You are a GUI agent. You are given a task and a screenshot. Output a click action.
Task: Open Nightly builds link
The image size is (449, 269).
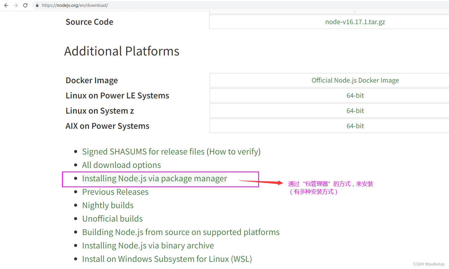[x=108, y=205]
